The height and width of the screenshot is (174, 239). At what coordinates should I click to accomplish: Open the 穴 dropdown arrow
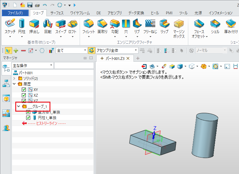[x=126, y=37]
